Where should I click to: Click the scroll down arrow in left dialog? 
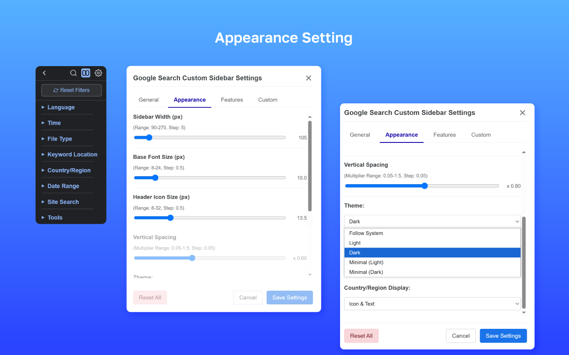310,275
